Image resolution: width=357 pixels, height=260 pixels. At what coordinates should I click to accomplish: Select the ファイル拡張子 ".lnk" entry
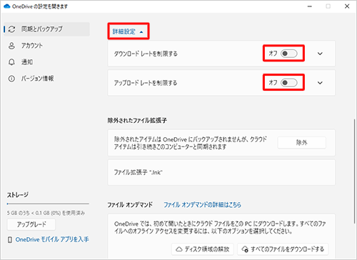coord(221,172)
